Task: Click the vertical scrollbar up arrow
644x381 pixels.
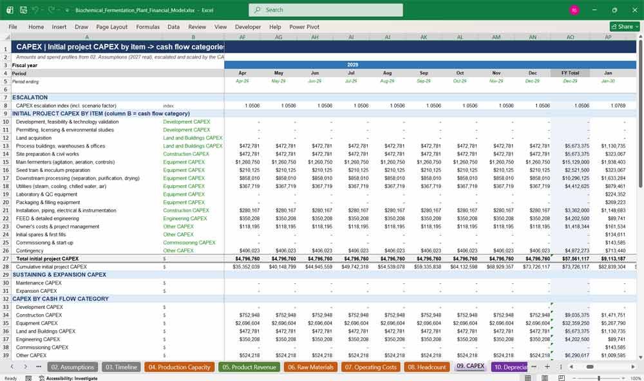Action: [x=640, y=37]
